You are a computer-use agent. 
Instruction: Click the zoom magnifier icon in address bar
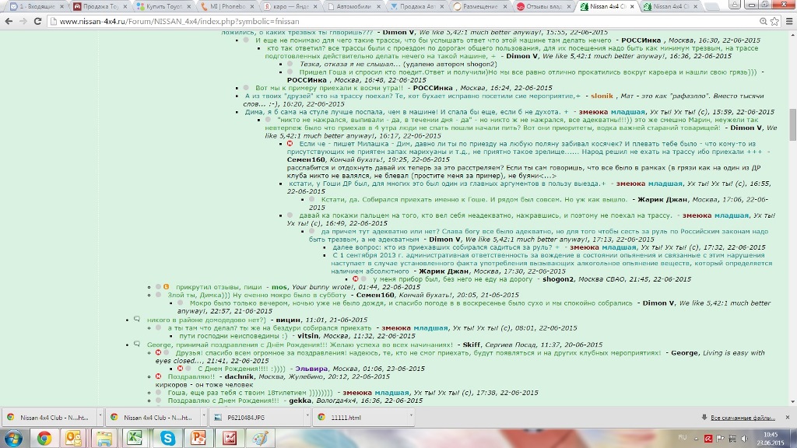click(763, 21)
